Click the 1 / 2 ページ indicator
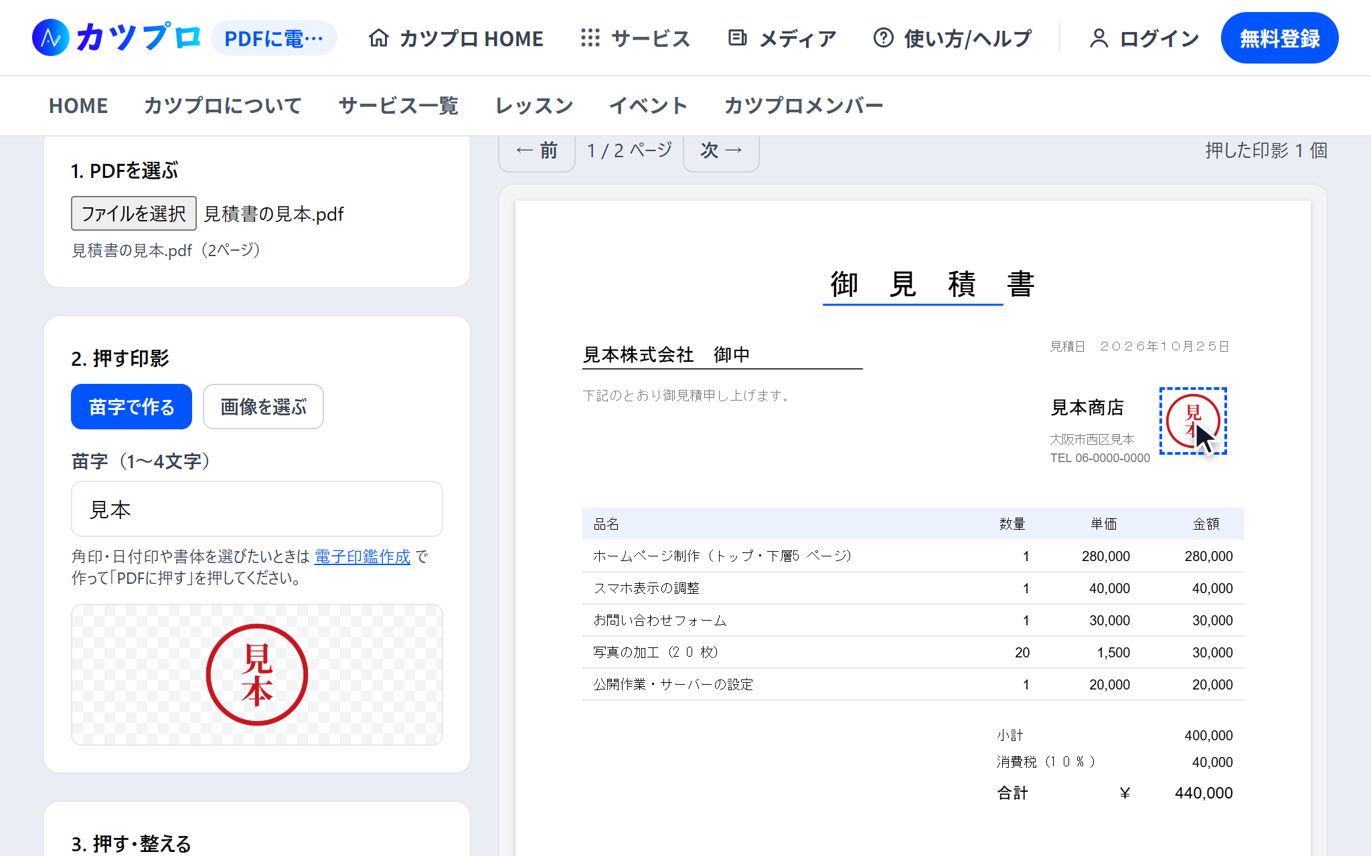1371x856 pixels. coord(629,150)
